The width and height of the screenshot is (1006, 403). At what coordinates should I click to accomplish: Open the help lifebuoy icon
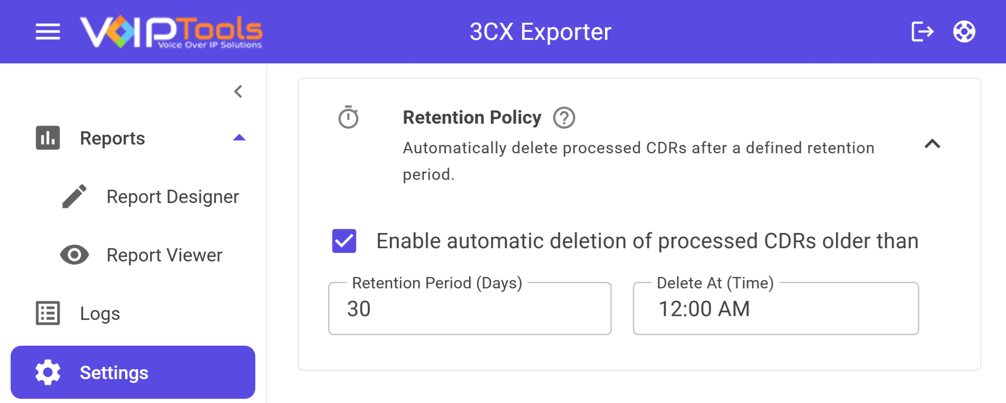click(x=964, y=32)
